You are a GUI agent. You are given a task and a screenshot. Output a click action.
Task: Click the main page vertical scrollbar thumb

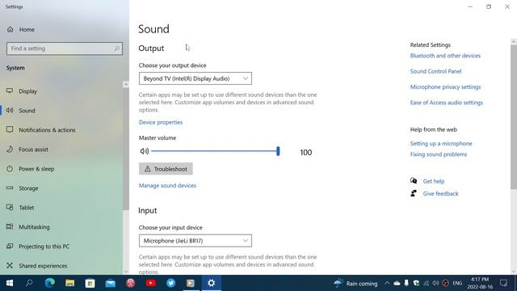[x=514, y=117]
